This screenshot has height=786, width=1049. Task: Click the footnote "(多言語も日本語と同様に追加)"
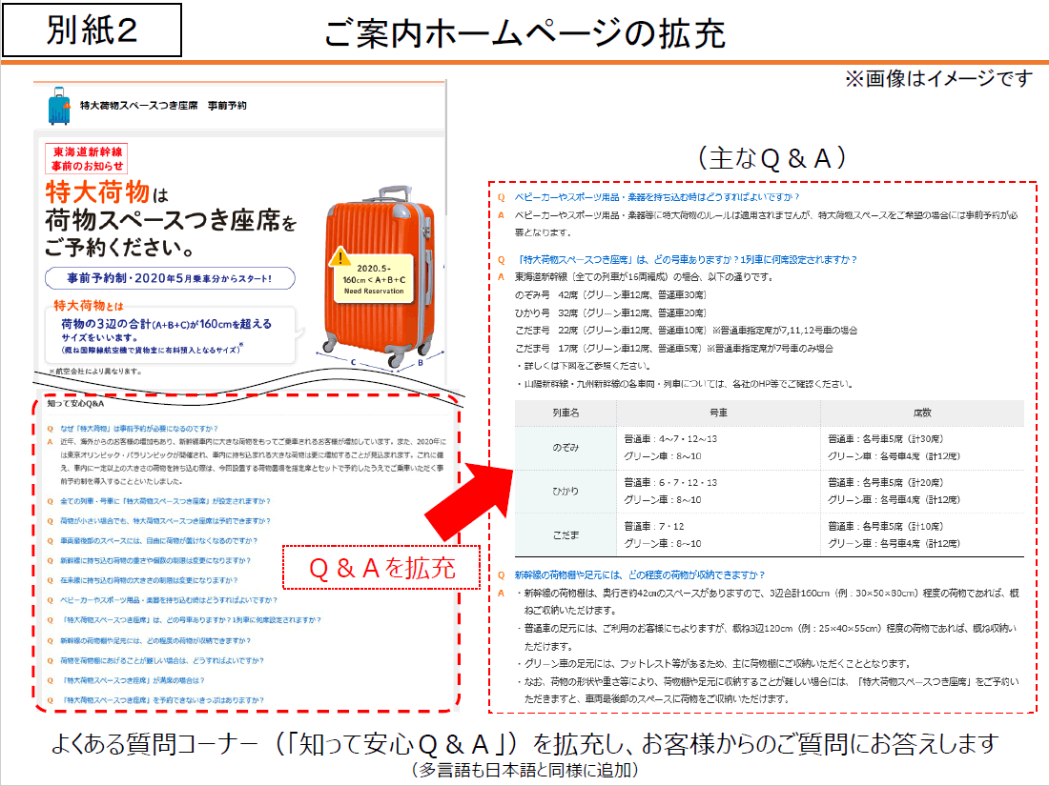click(x=524, y=770)
